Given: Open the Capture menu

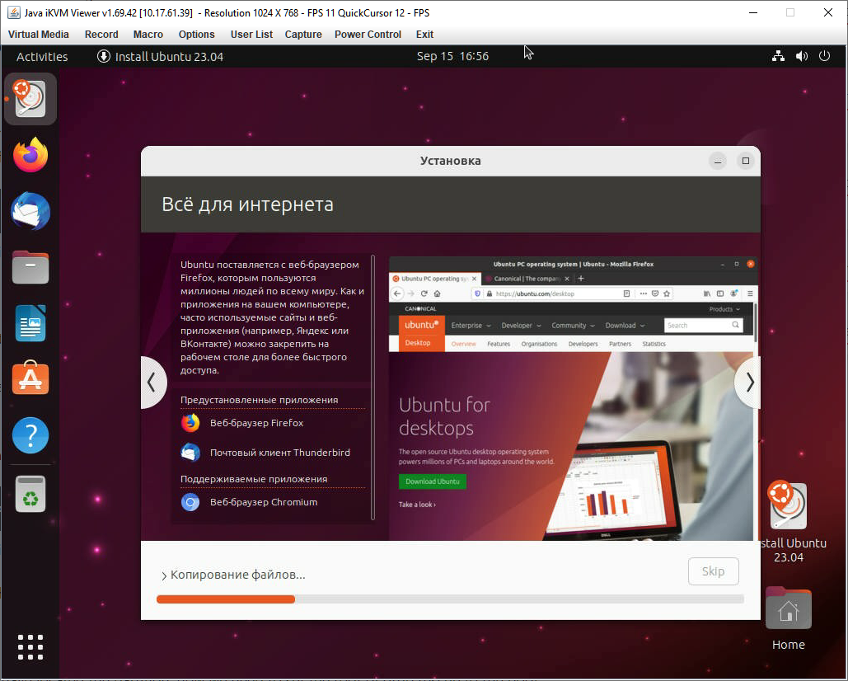Looking at the screenshot, I should [303, 34].
